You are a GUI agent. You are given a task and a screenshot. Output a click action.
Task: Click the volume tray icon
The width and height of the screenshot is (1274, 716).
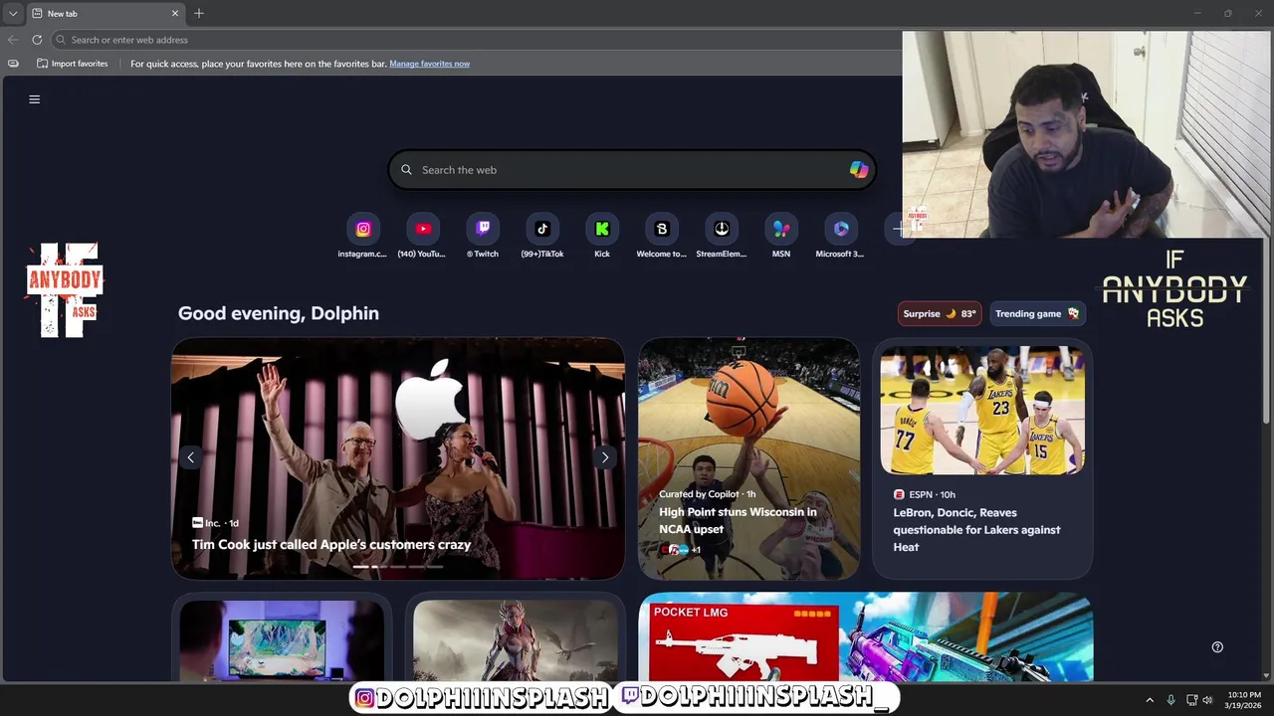pyautogui.click(x=1208, y=700)
